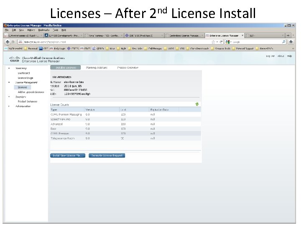Viewport: 301px width, 226px height.
Task: Open the Rally Login bookmark
Action: pyautogui.click(x=57, y=49)
